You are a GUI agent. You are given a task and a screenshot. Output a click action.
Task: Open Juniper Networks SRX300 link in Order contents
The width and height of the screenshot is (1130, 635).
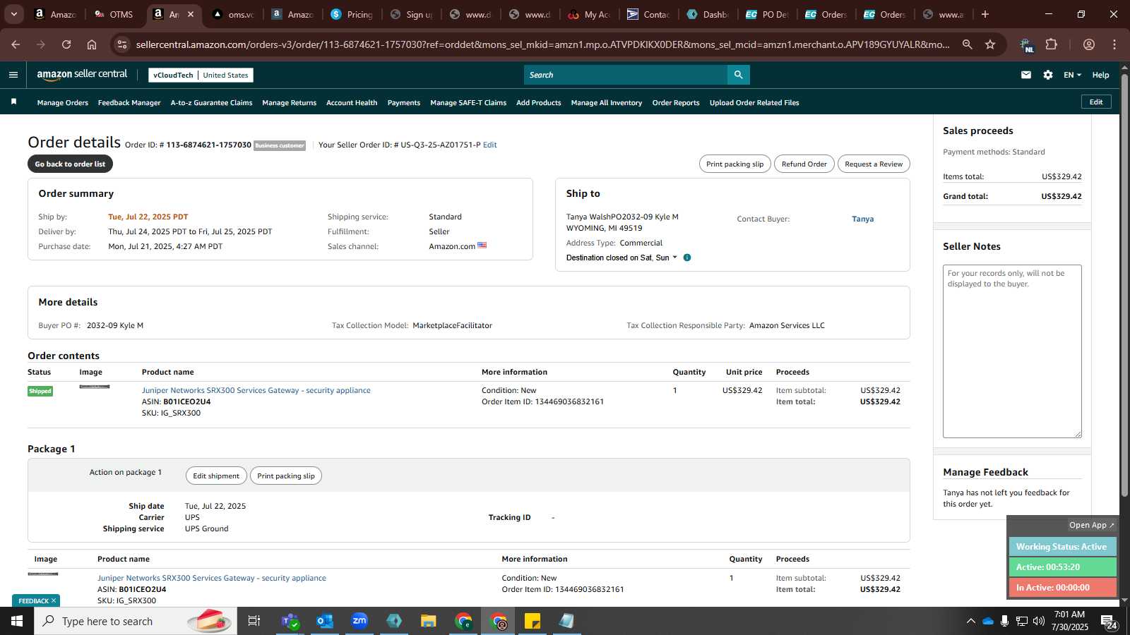click(256, 391)
